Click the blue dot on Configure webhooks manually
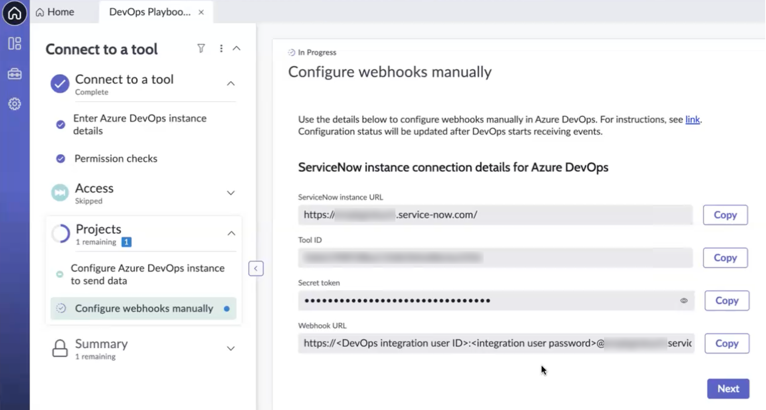Viewport: 766px width, 410px height. [227, 309]
